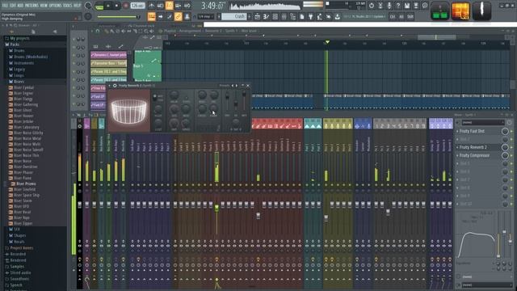Open the OPTIONS menu
Viewport: 517px width, 291px height.
click(x=55, y=6)
